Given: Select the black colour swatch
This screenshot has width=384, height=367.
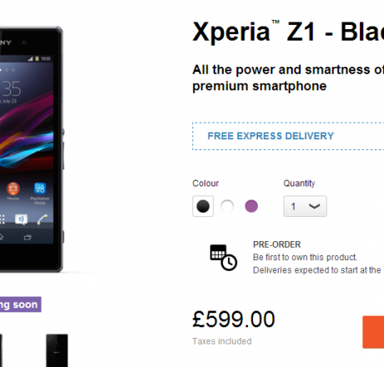Looking at the screenshot, I should pos(203,206).
